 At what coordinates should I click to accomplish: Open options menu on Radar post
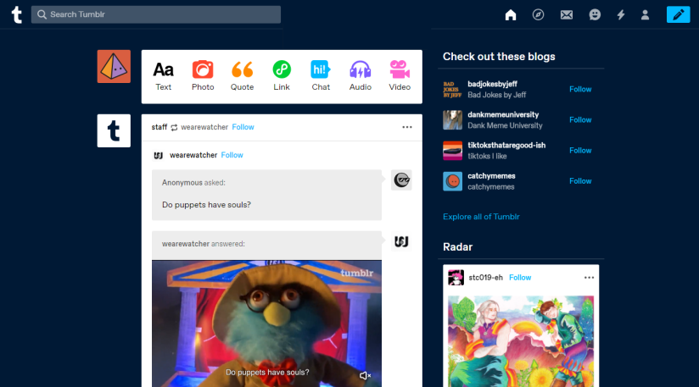coord(589,278)
